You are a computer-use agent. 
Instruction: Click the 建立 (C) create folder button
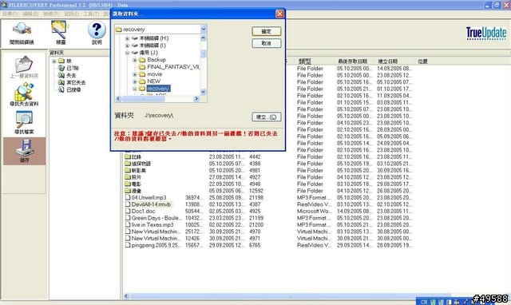coord(266,117)
